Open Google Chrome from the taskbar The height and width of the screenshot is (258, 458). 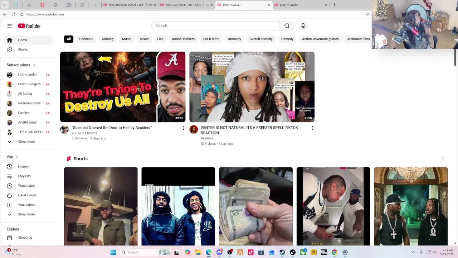coord(335,252)
